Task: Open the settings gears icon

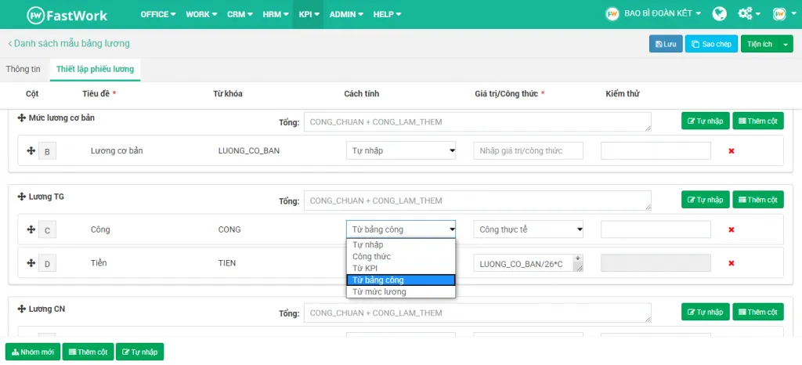Action: [x=744, y=14]
